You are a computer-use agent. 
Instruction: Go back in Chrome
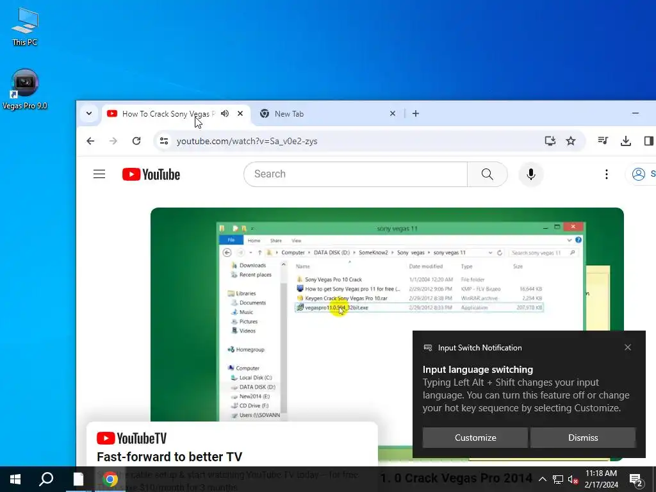(90, 141)
